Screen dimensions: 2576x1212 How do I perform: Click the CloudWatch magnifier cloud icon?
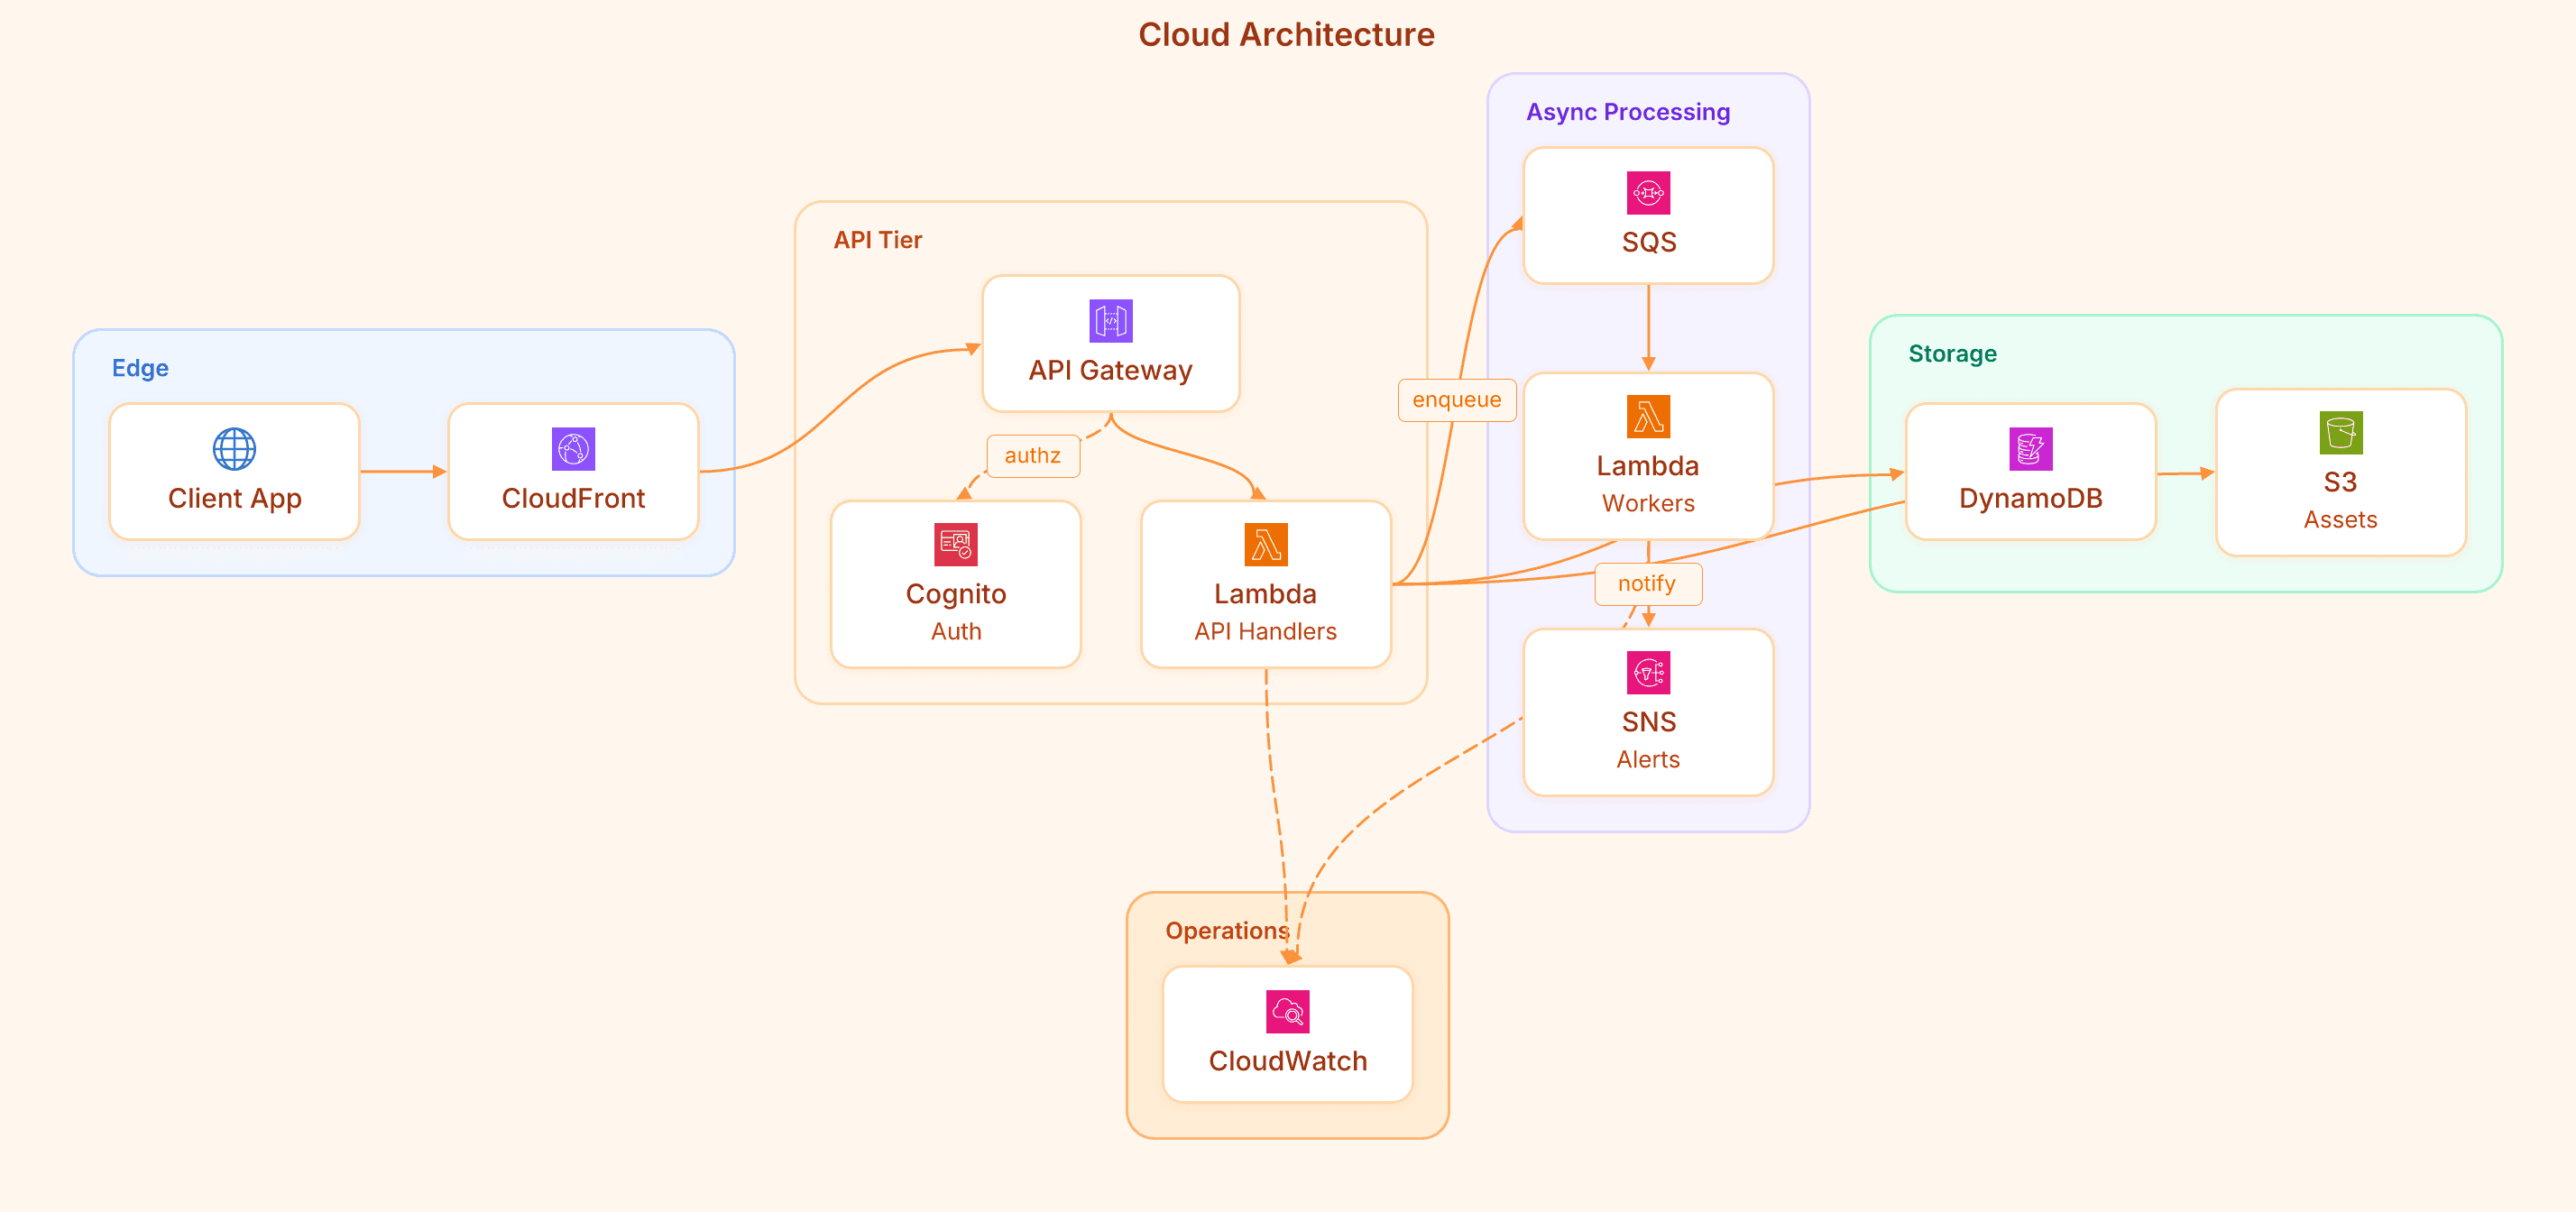point(1287,1012)
